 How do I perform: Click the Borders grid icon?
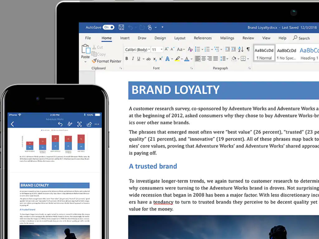243,59
